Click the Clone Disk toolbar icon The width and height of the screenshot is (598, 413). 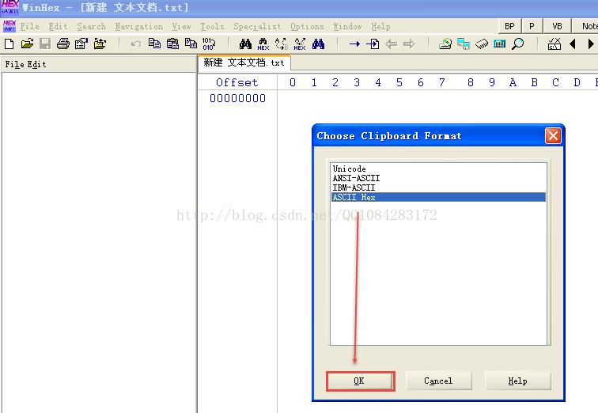pos(464,44)
